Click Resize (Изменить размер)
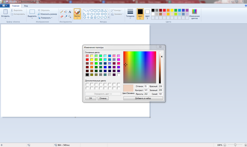Screen dimensions: 247x147 47,14
